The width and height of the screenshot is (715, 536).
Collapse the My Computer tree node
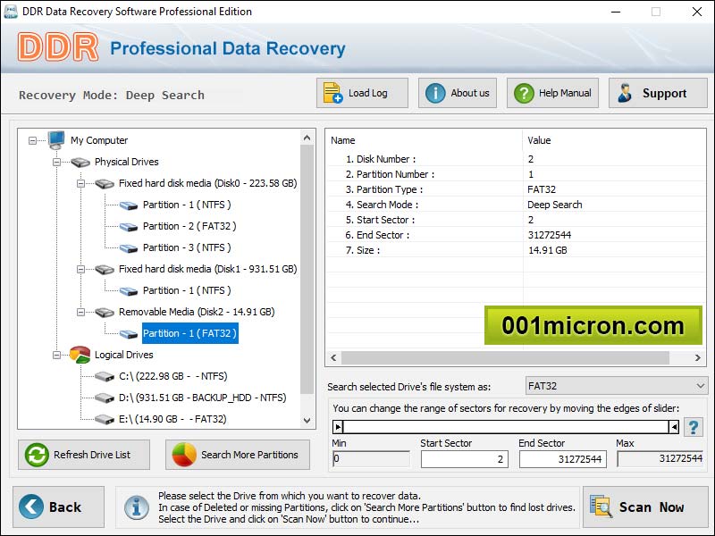coord(32,140)
